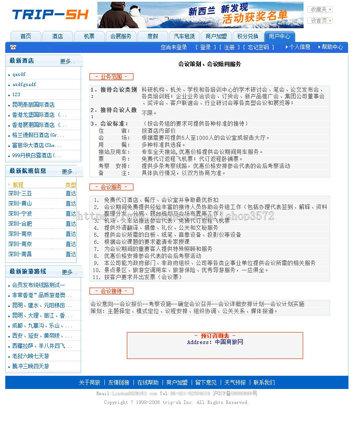The image size is (352, 430).
Task: Open the 忘记密码 link
Action: point(258,48)
